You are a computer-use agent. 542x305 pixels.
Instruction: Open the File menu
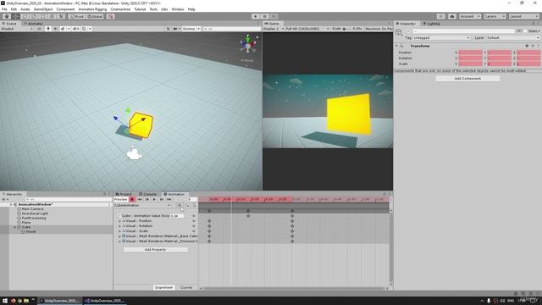pyautogui.click(x=4, y=9)
